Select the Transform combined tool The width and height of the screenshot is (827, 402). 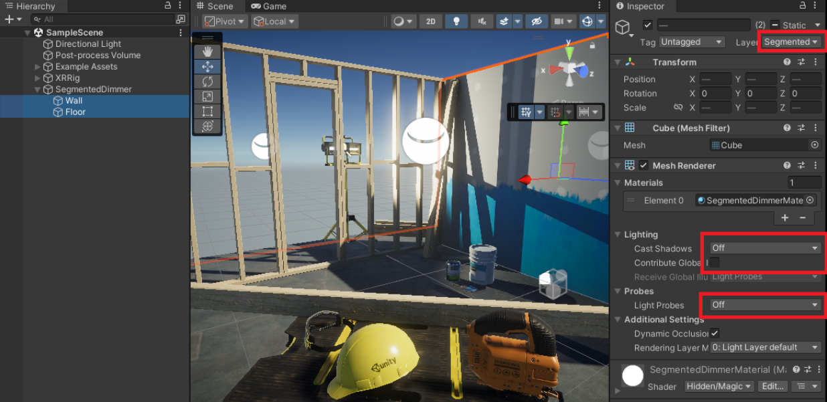point(207,125)
